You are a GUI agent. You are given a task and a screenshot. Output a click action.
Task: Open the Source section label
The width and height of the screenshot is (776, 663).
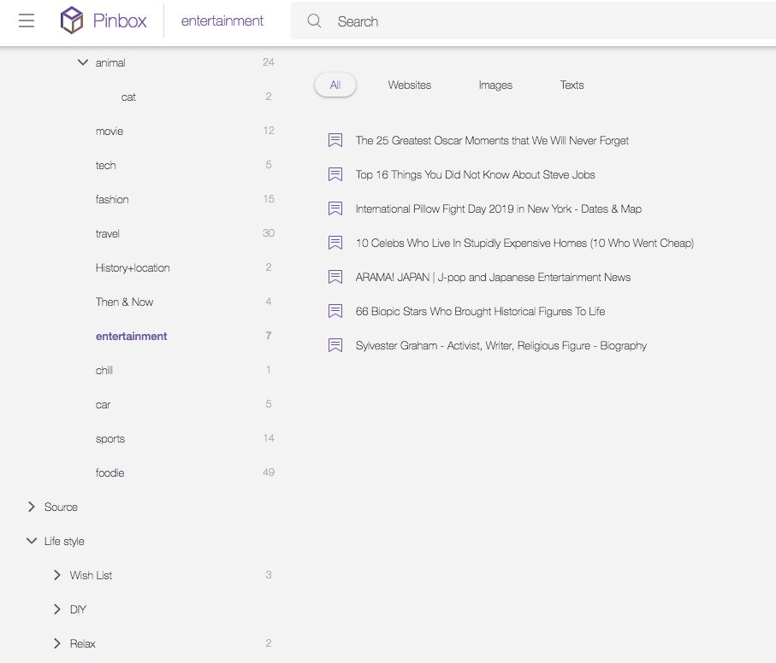pyautogui.click(x=61, y=507)
